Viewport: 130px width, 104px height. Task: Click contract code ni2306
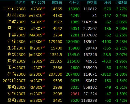pyautogui.click(x=36, y=42)
